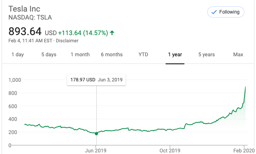256x154 pixels.
Task: Select the 1 year tab
Action: (175, 55)
